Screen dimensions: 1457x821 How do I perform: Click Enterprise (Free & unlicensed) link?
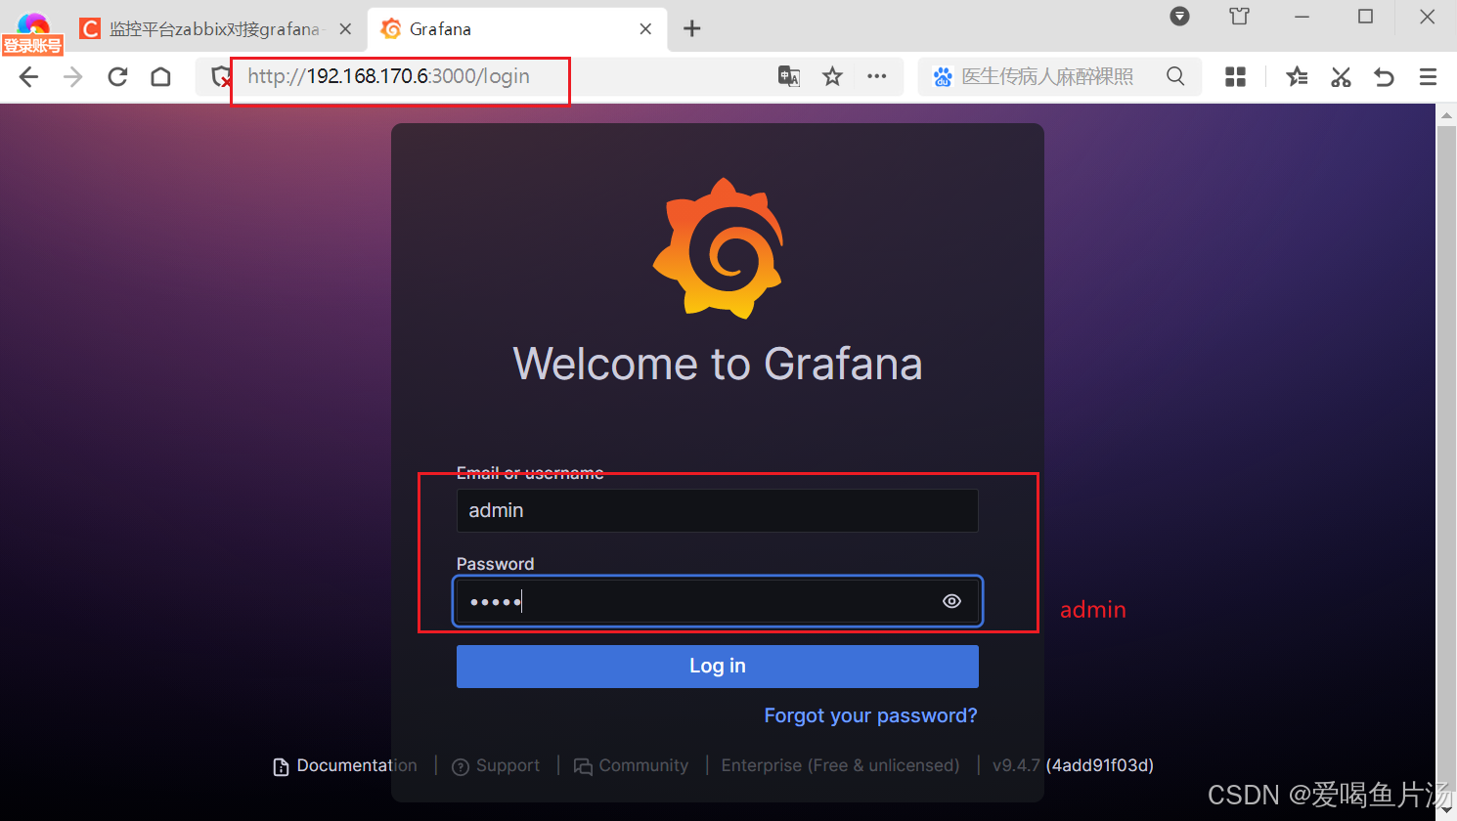[x=840, y=765]
